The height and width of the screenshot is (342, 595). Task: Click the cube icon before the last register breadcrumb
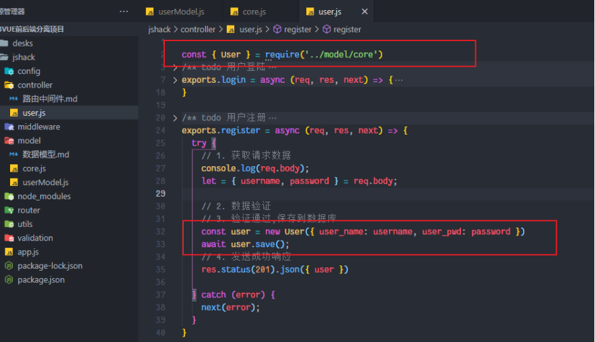coord(326,29)
